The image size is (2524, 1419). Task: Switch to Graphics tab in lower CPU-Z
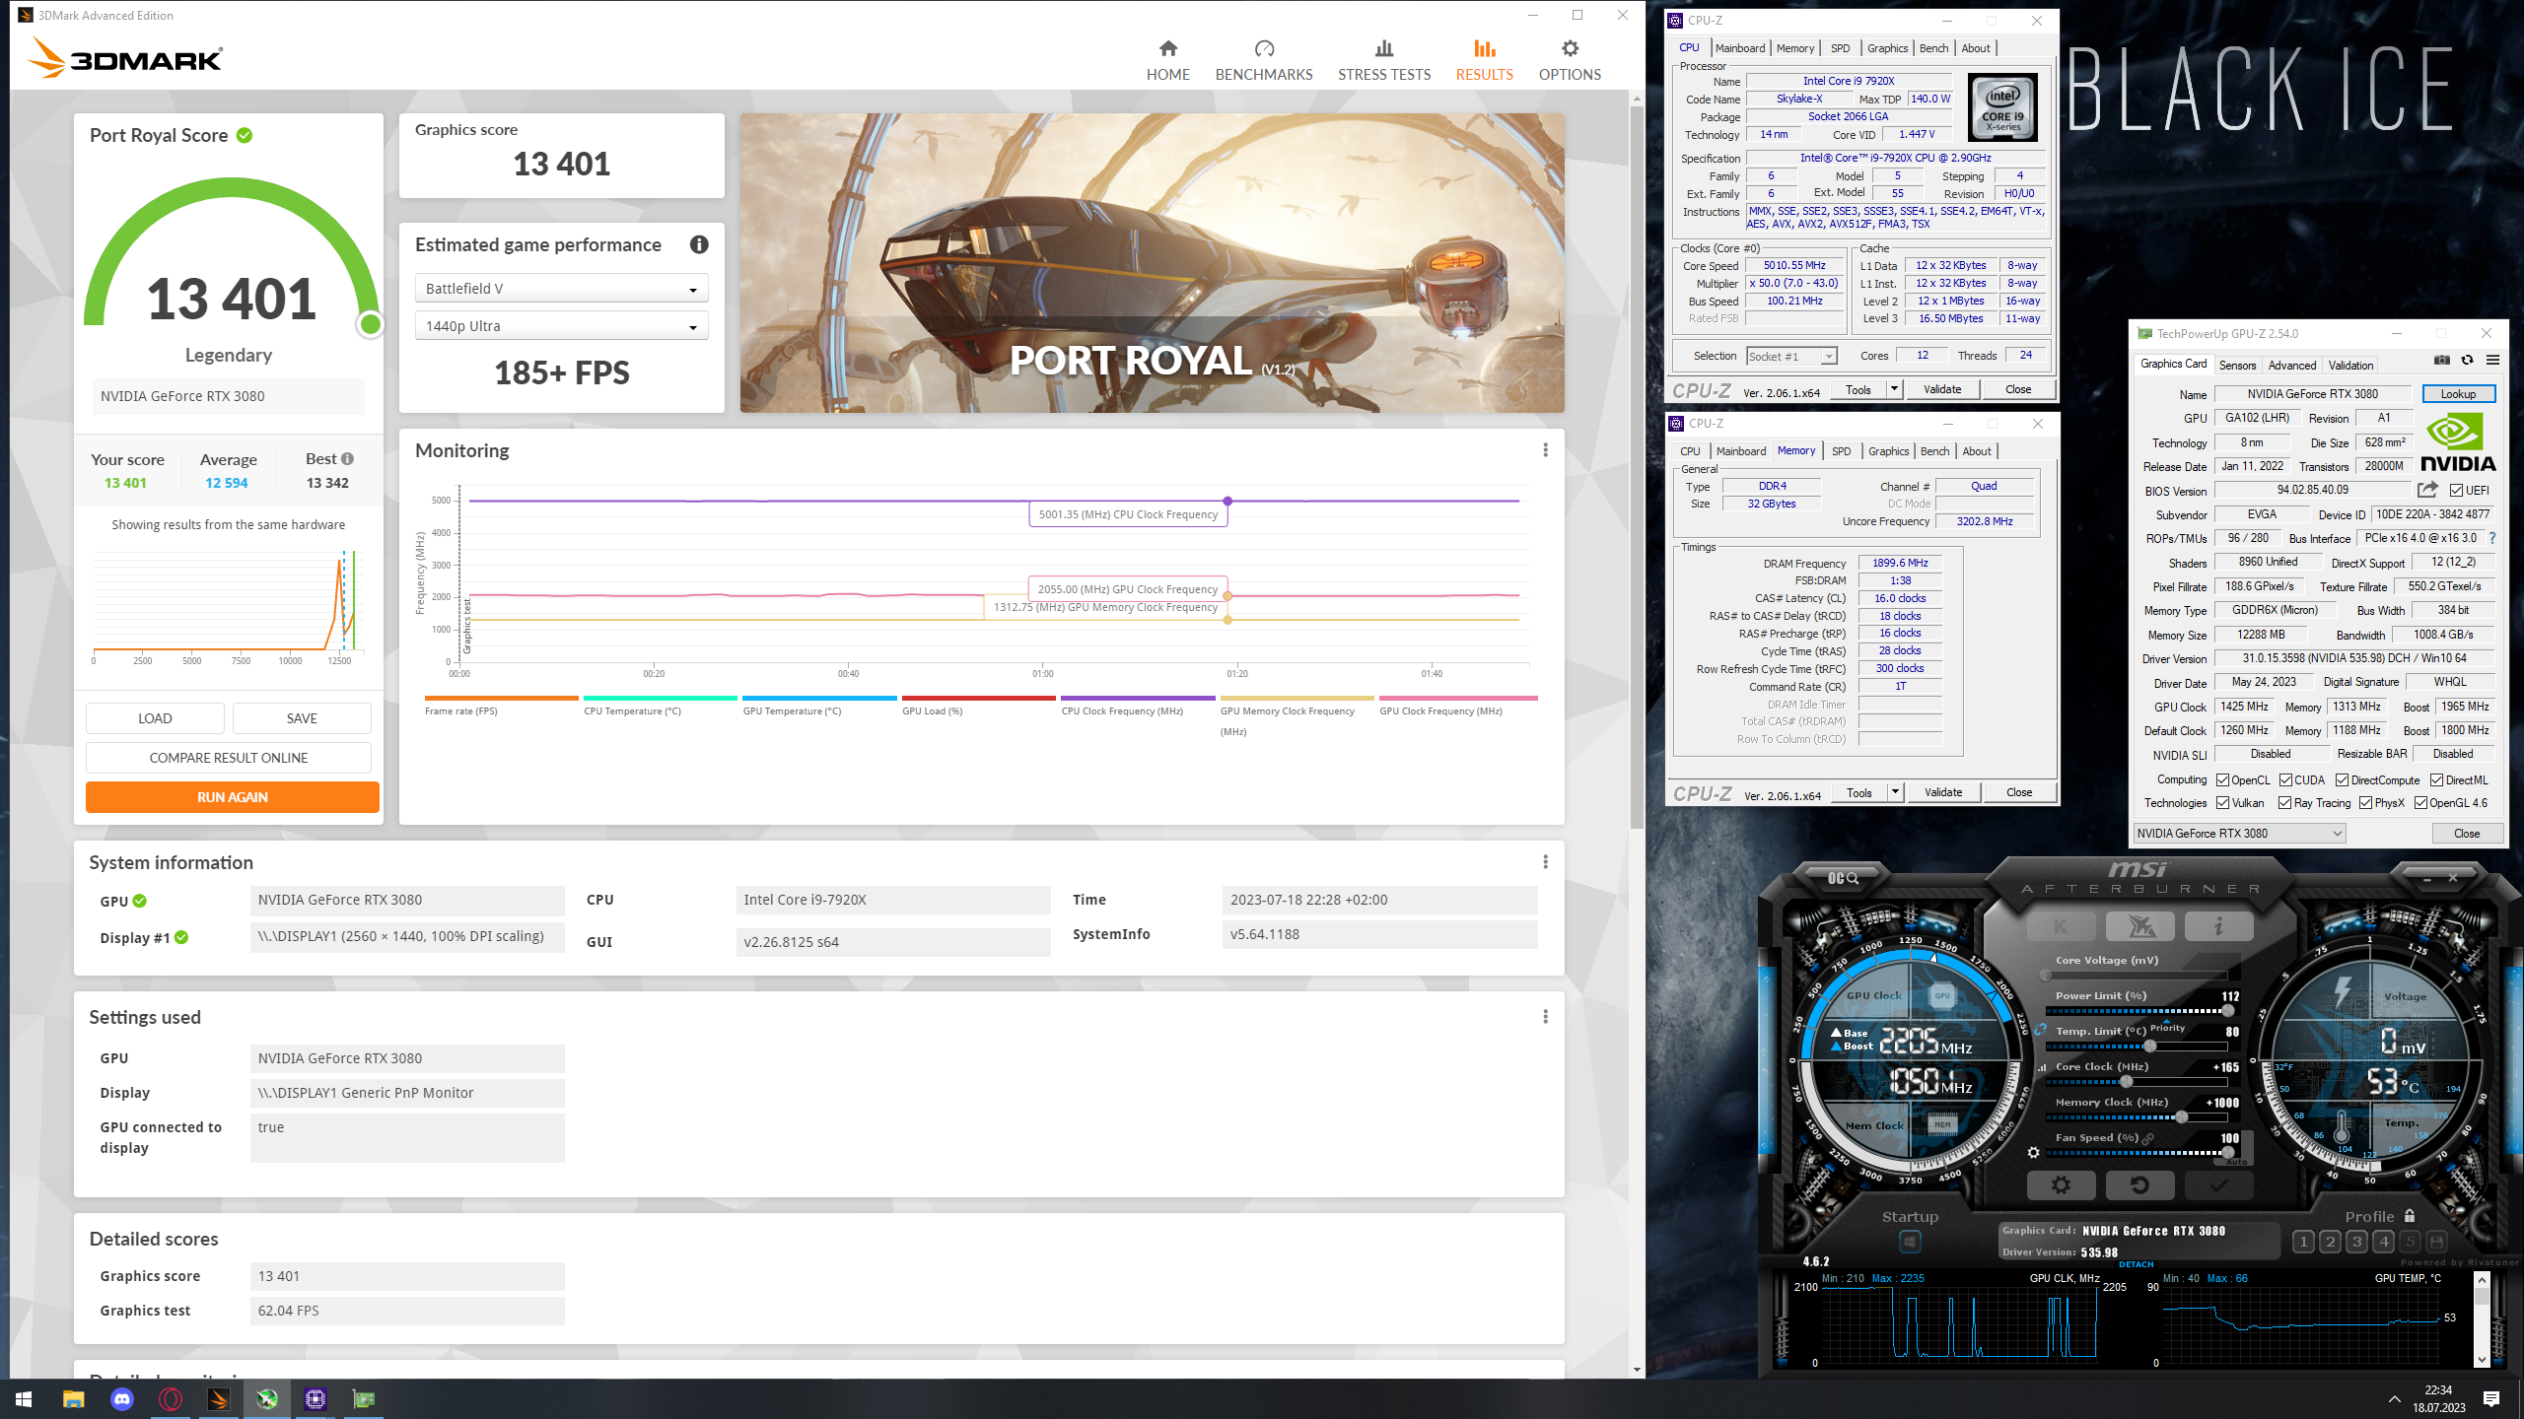[x=1888, y=451]
